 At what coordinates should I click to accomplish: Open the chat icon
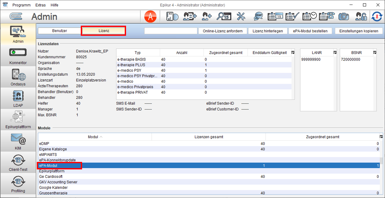pyautogui.click(x=259, y=16)
